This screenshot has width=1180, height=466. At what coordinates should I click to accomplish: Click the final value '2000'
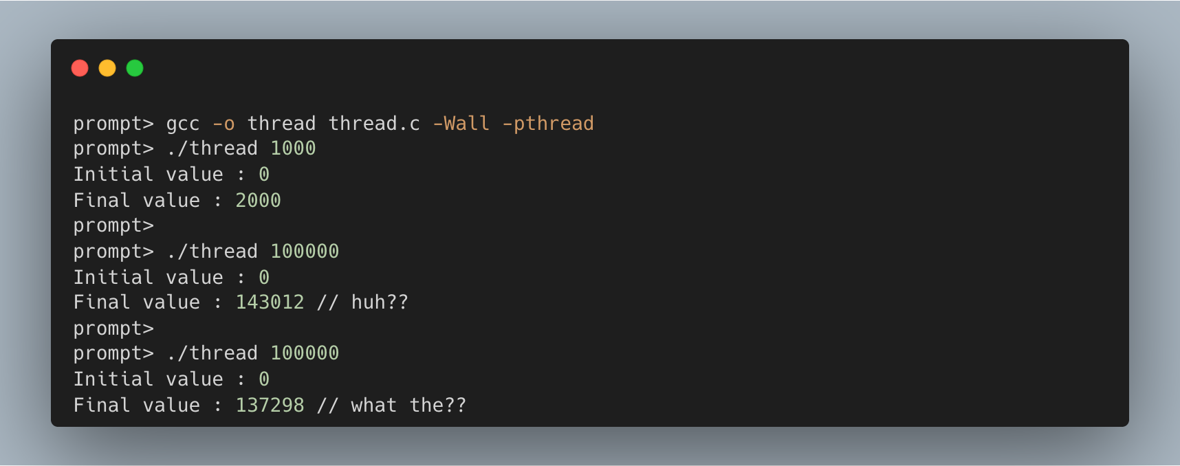click(258, 201)
